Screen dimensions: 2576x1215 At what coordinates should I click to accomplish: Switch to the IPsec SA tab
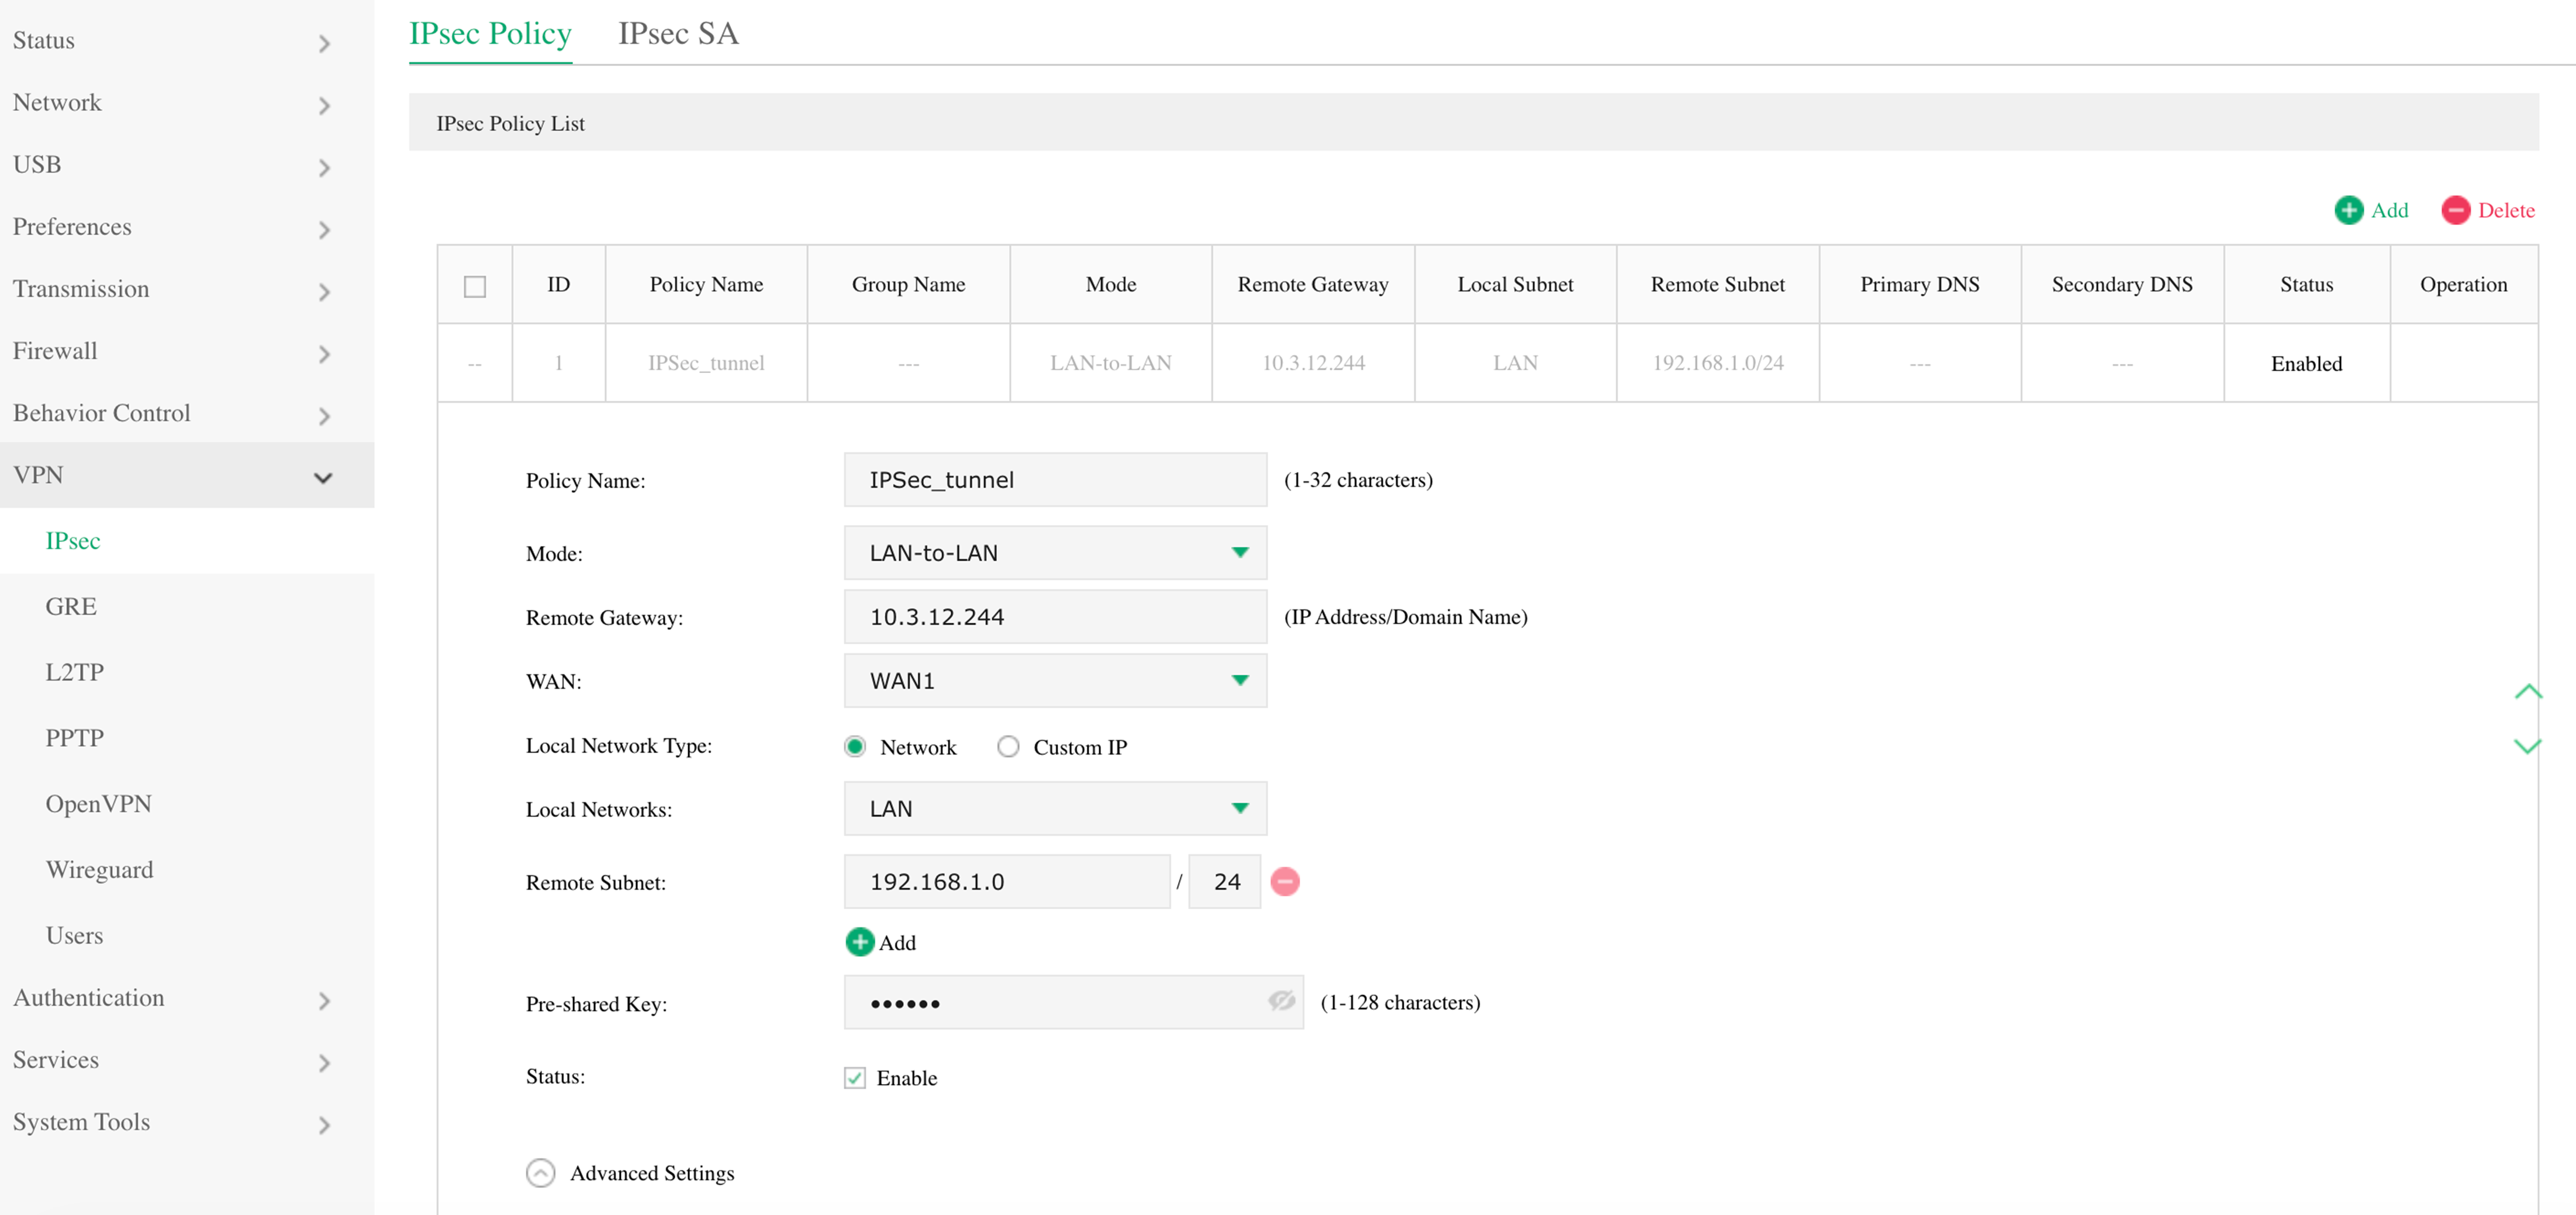coord(678,33)
